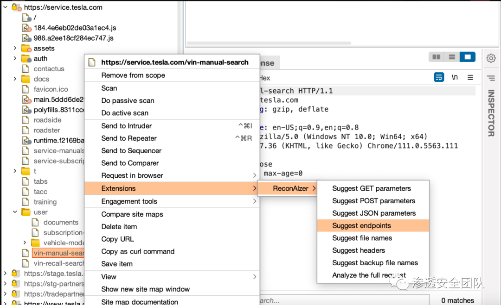Click the page icon in context menu header
Image resolution: width=501 pixels, height=305 pixels.
coord(92,62)
